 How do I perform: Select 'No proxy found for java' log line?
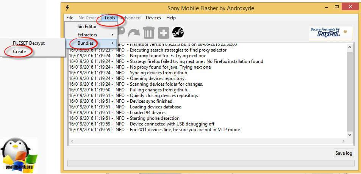pos(140,67)
